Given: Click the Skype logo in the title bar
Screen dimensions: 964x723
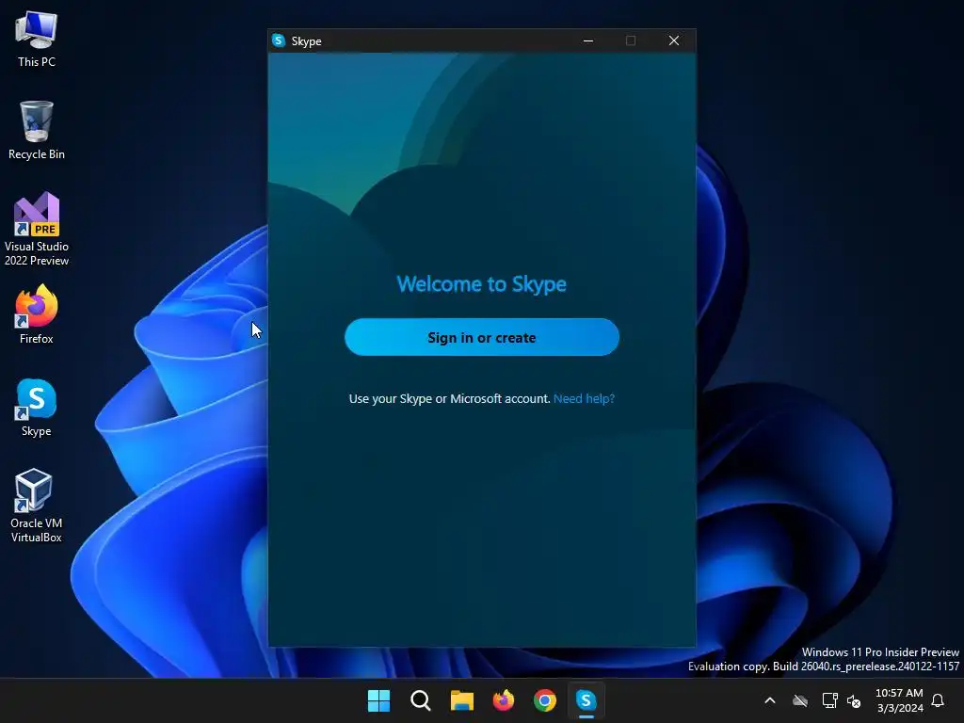Looking at the screenshot, I should click(x=279, y=40).
